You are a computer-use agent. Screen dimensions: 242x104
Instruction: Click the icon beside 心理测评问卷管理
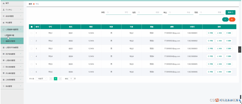point(4,48)
